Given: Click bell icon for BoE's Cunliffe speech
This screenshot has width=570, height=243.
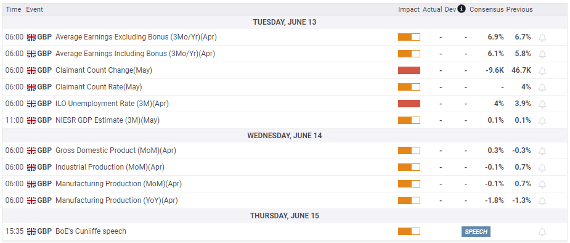Looking at the screenshot, I should [542, 232].
